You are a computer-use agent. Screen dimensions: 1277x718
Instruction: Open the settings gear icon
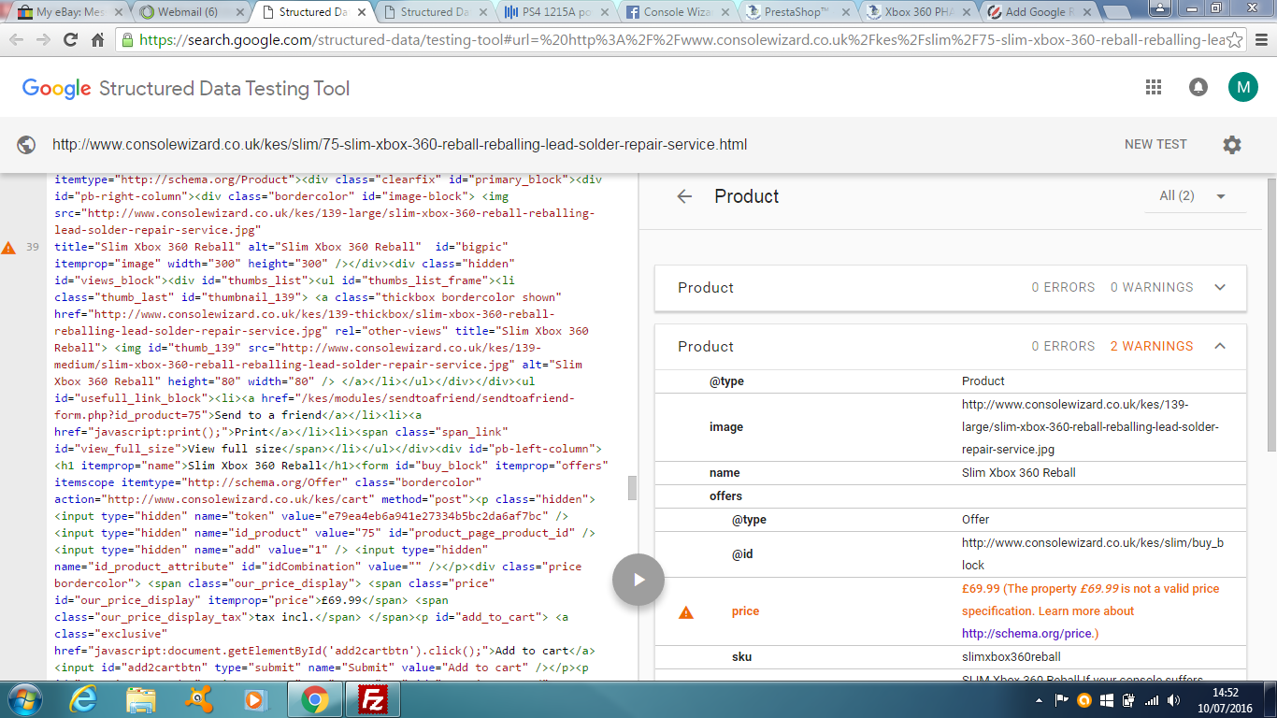[x=1232, y=145]
